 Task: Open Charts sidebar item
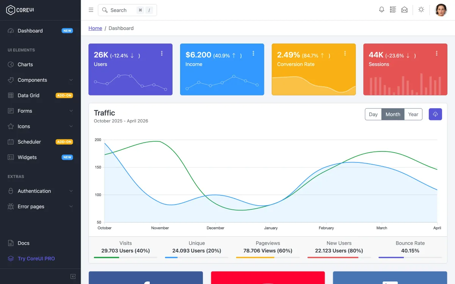[40, 64]
